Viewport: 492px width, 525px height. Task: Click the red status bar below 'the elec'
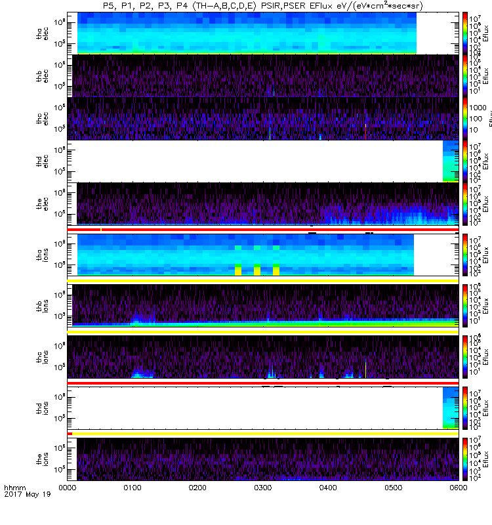[263, 229]
